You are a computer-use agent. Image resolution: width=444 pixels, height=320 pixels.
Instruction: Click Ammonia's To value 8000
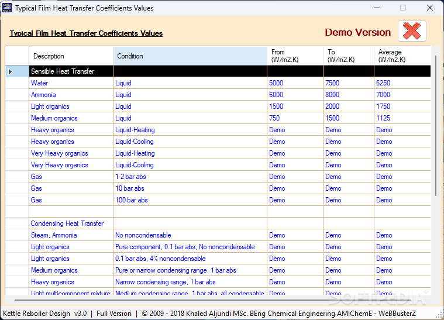point(349,95)
